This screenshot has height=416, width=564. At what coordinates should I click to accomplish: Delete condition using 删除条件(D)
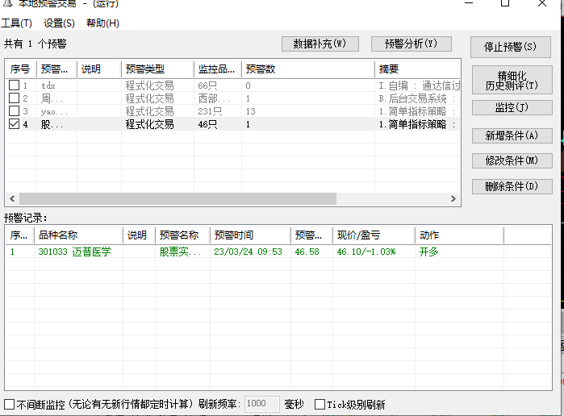[512, 186]
